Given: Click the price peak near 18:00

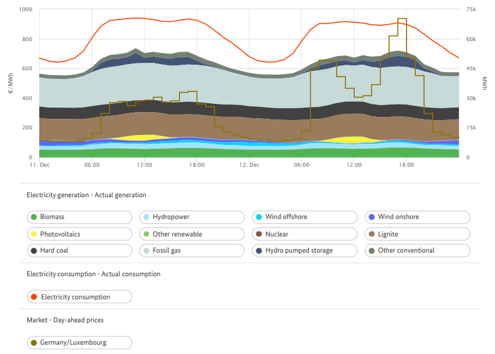Looking at the screenshot, I should pos(402,19).
